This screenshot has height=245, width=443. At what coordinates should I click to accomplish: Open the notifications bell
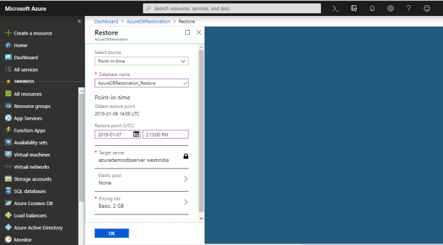click(x=372, y=9)
